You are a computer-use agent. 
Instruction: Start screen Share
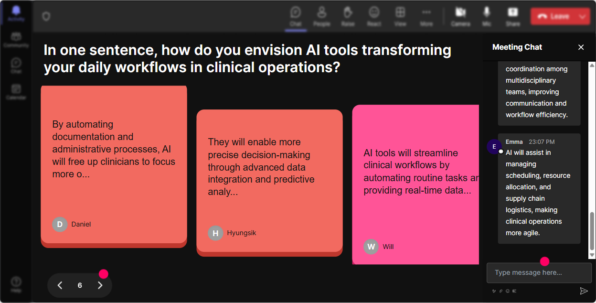(x=513, y=16)
